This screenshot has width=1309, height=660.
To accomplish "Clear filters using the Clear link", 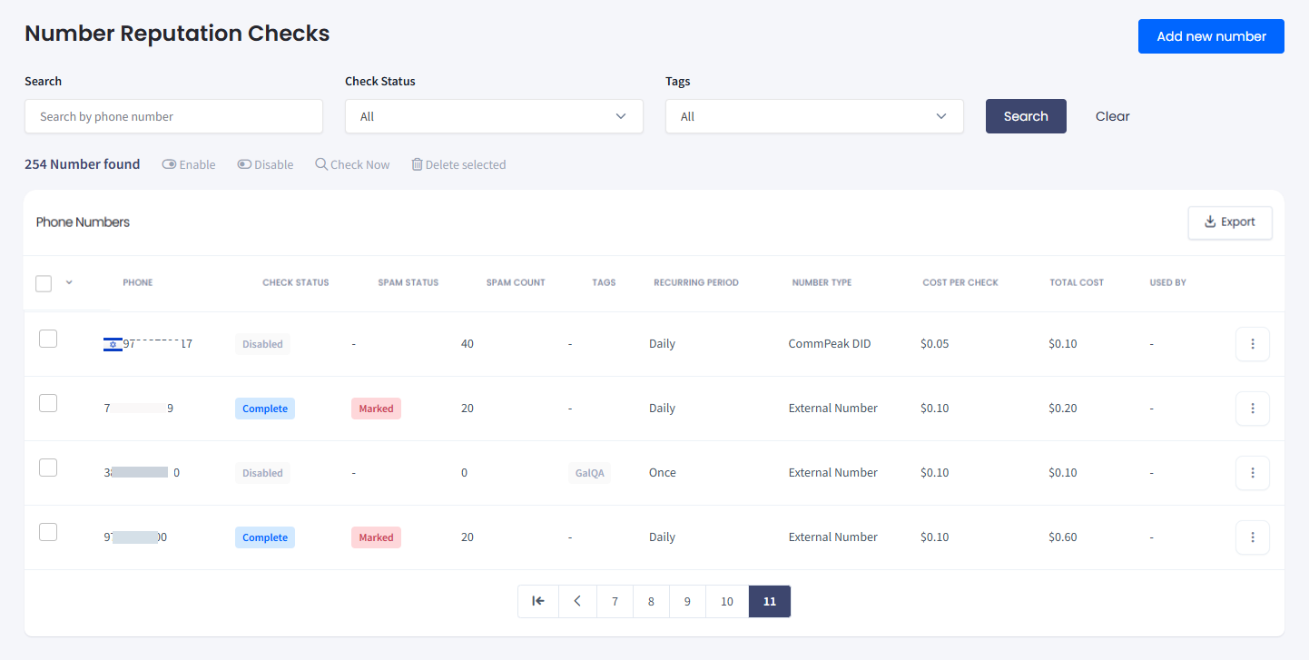I will [1112, 116].
